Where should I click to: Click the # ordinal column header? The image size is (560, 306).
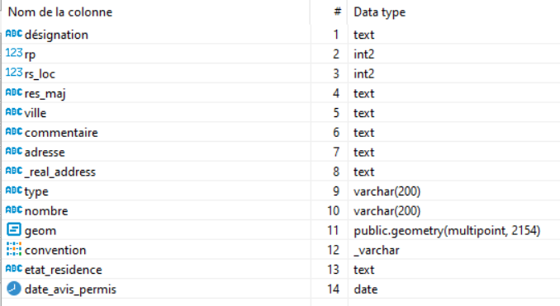337,12
